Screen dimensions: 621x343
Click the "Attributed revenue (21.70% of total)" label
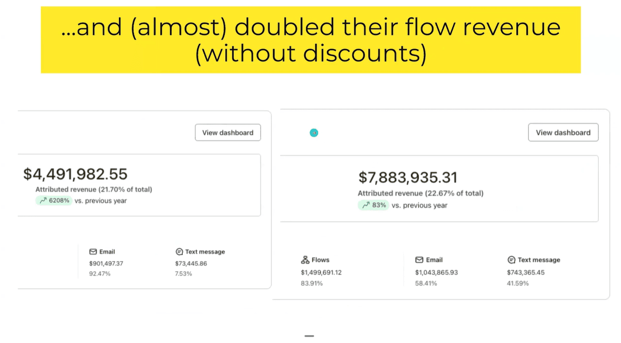94,189
